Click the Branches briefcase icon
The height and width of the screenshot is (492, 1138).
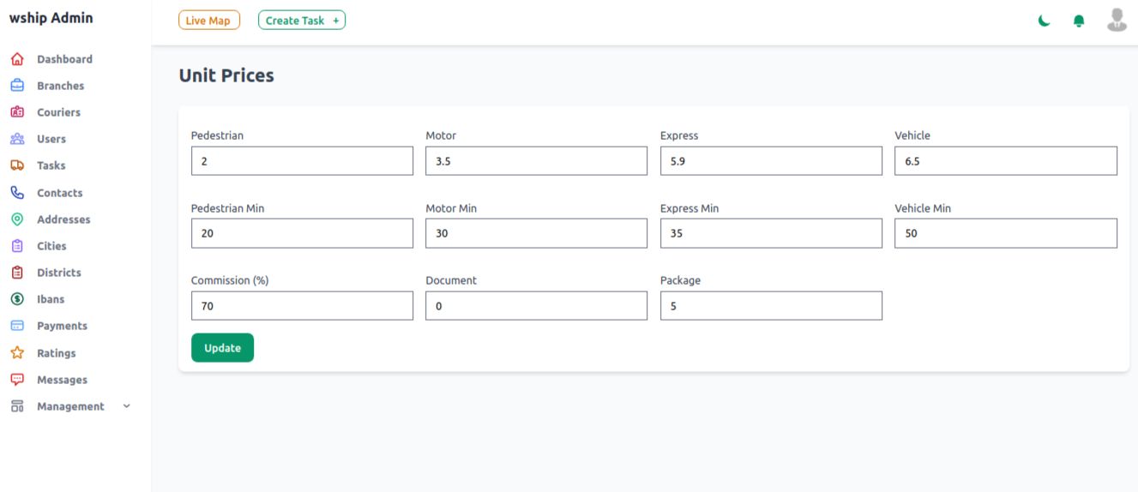click(x=16, y=86)
